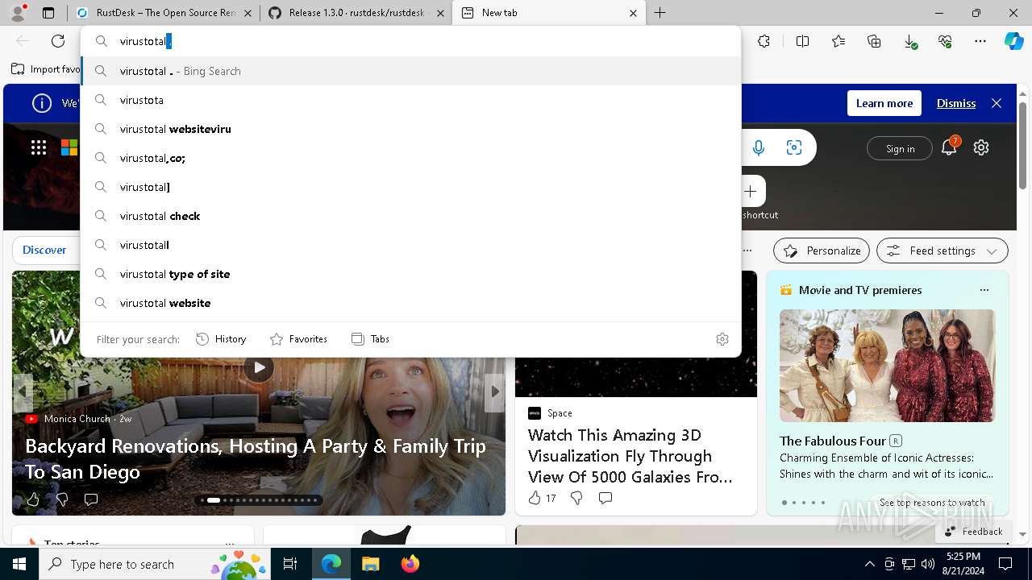Screen dimensions: 1032x580
Task: Open the taskbar clock 5:25 PM
Action: (x=963, y=564)
